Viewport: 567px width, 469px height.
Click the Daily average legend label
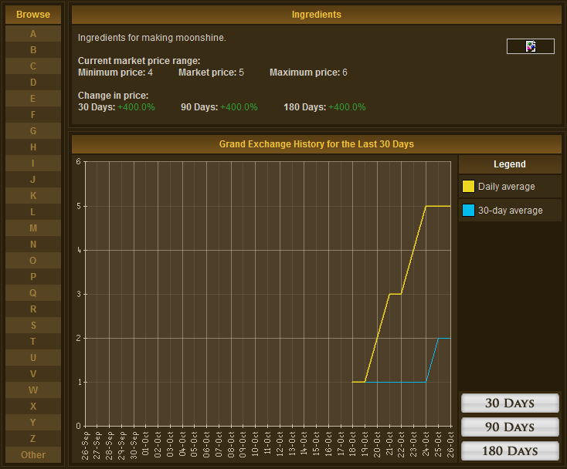click(506, 187)
